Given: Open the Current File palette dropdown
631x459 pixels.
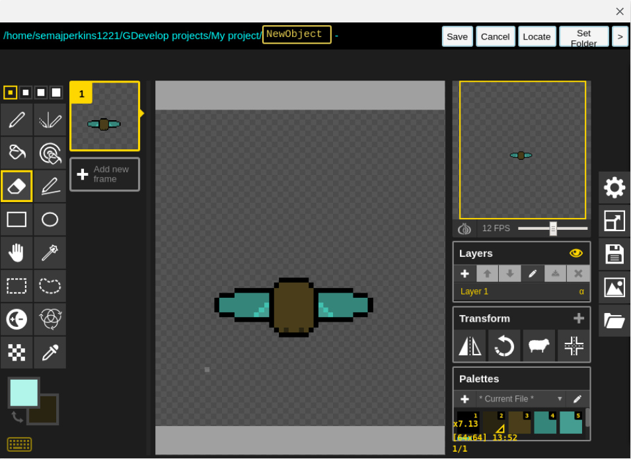Looking at the screenshot, I should [x=560, y=399].
